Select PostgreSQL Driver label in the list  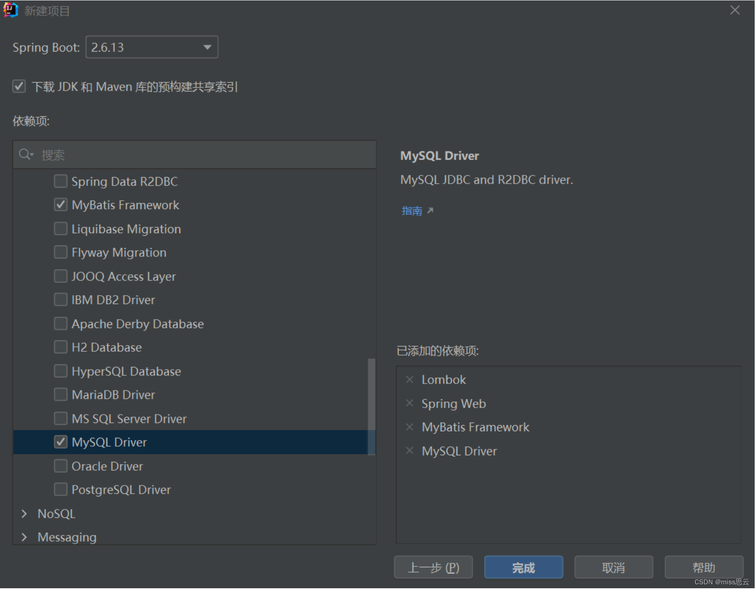[x=121, y=489]
